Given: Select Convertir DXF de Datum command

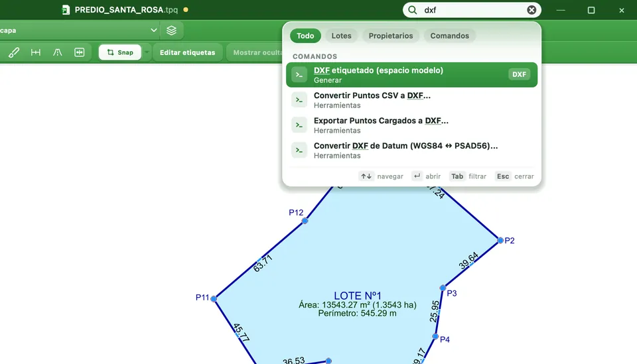Looking at the screenshot, I should pyautogui.click(x=411, y=150).
